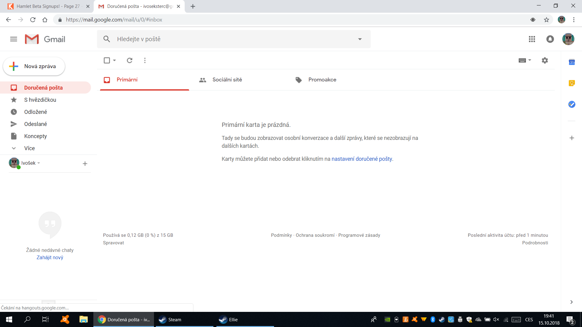The height and width of the screenshot is (327, 582).
Task: Switch to the Promoakce tab
Action: coord(322,80)
